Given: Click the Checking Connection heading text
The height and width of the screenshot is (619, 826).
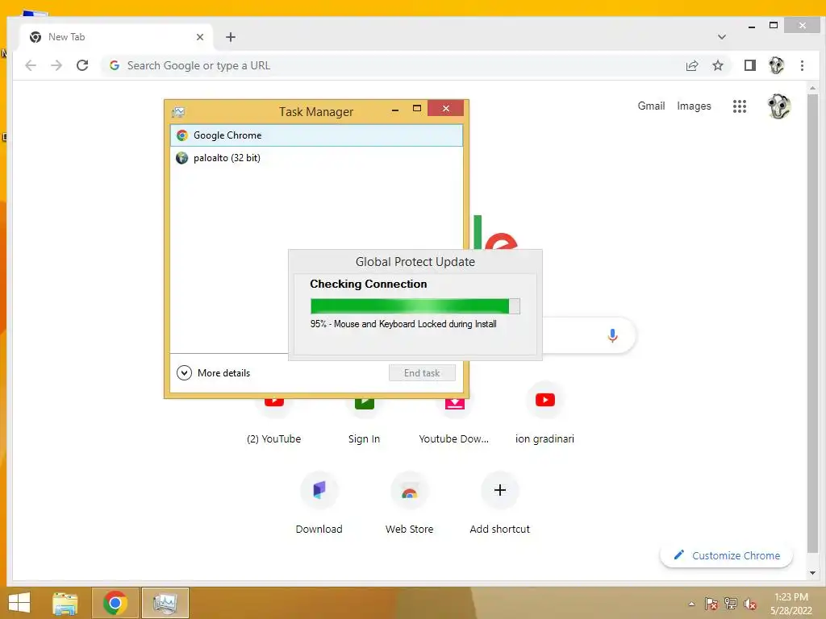Looking at the screenshot, I should tap(368, 284).
